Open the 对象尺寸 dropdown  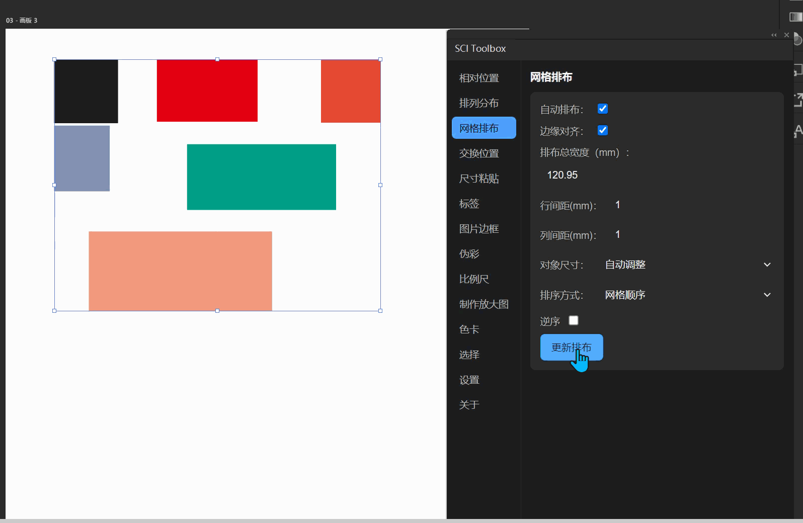click(688, 265)
